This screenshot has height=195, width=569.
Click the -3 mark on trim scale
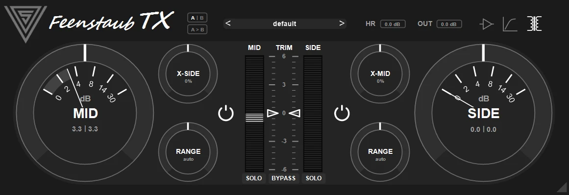coord(284,142)
